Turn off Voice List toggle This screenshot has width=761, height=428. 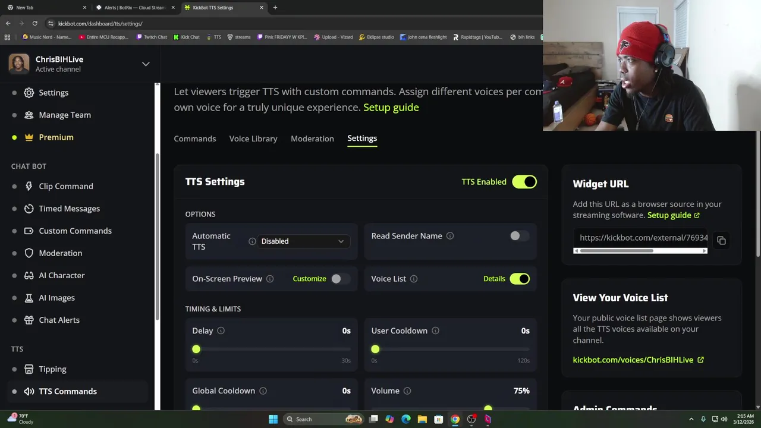click(x=520, y=279)
